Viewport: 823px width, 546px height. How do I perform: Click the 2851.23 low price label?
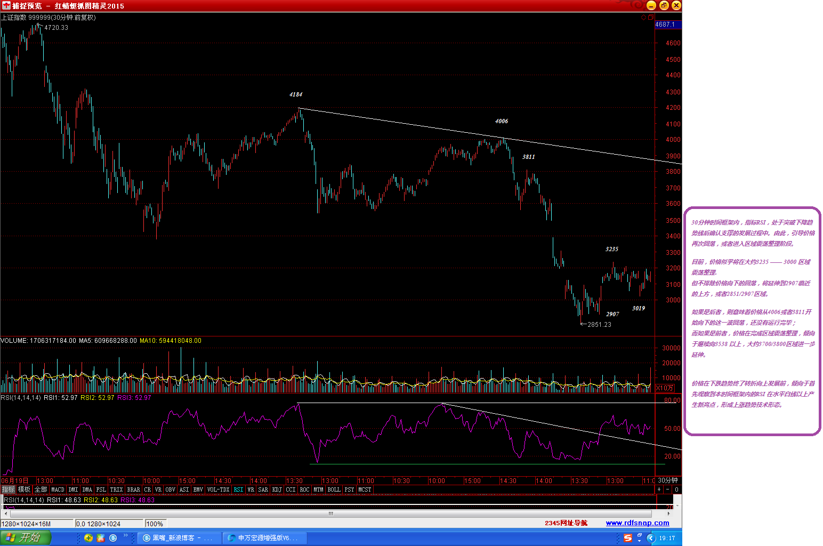599,325
